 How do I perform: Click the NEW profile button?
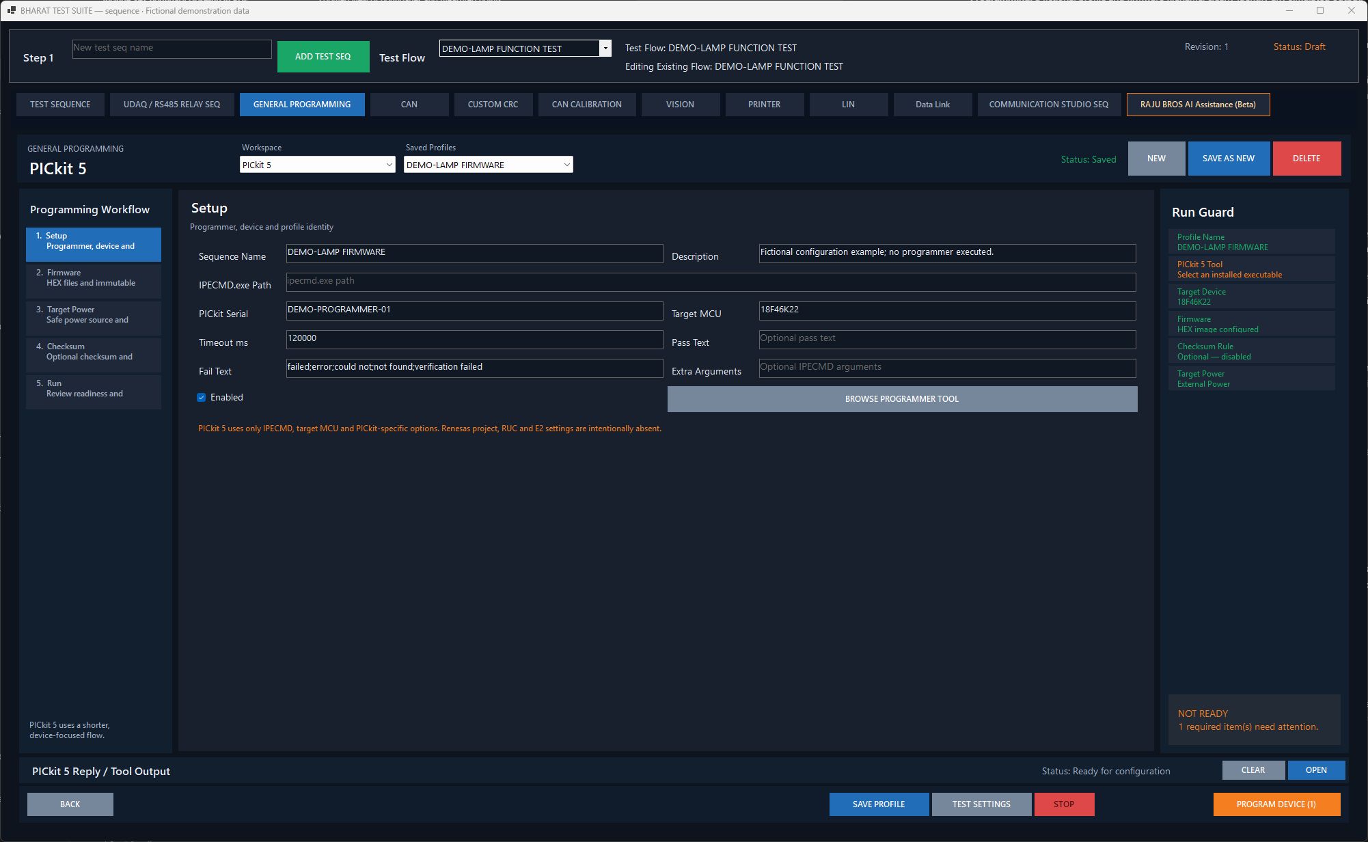click(1156, 159)
